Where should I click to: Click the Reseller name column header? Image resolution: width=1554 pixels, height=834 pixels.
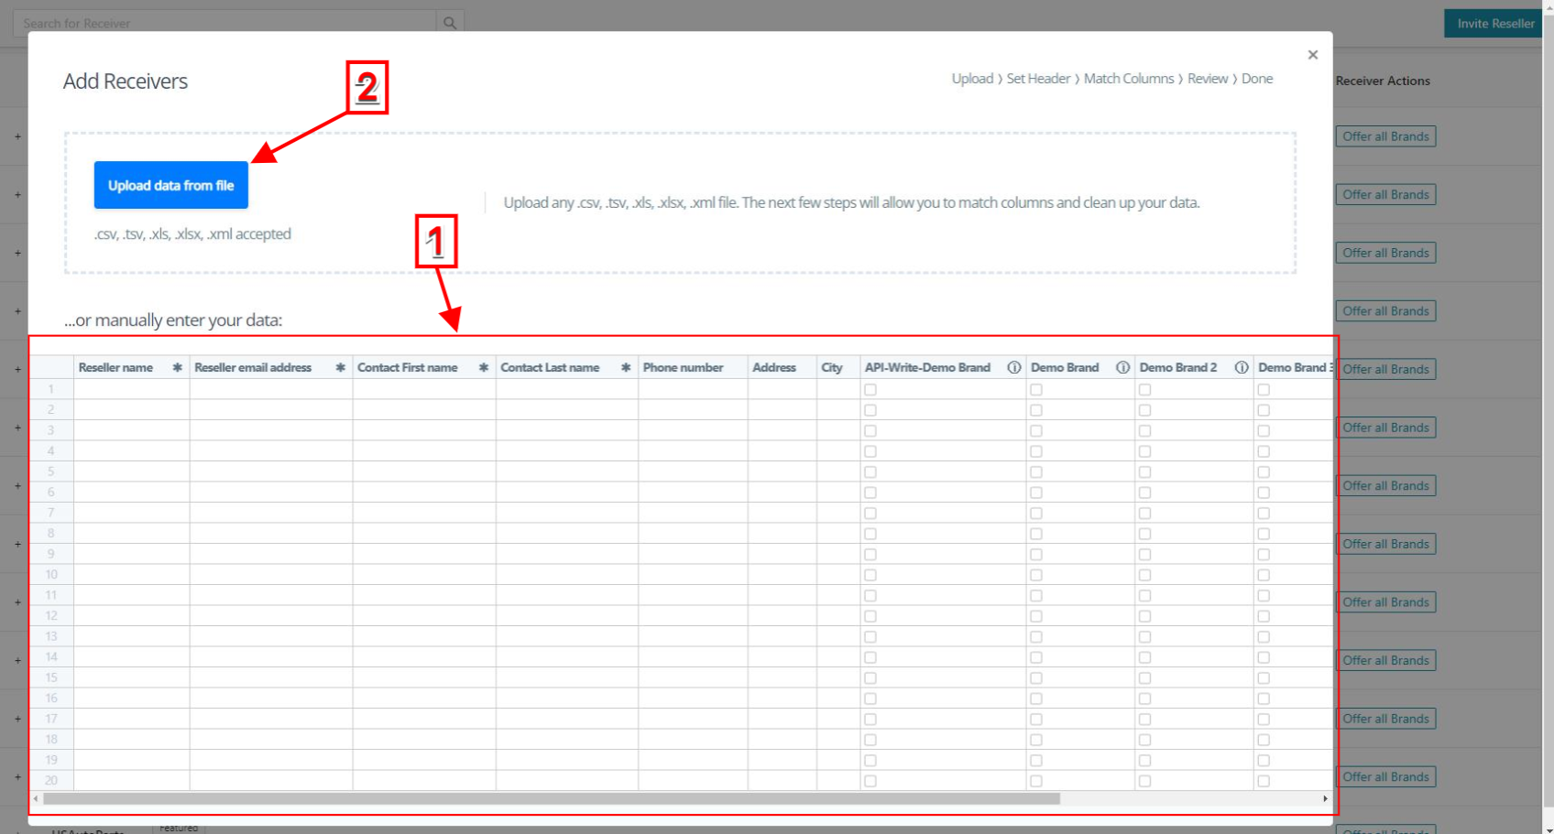pyautogui.click(x=132, y=367)
